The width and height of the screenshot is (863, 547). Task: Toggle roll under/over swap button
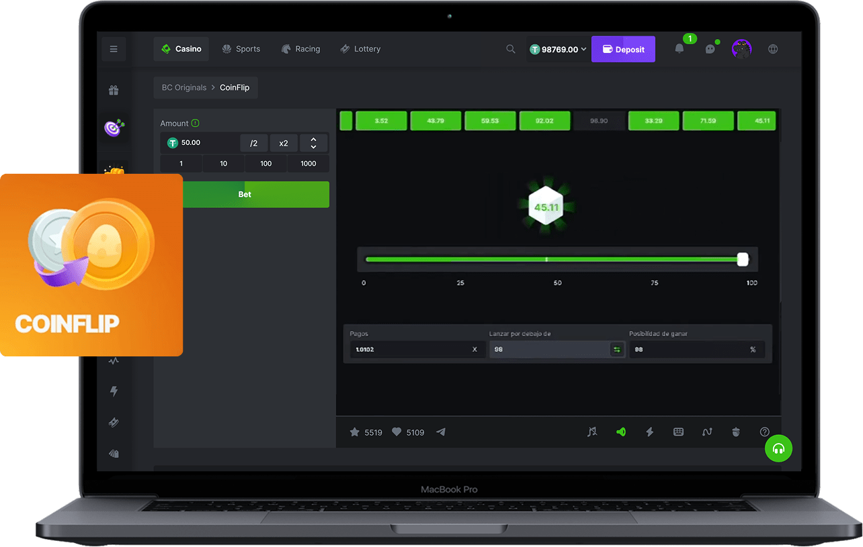(616, 350)
